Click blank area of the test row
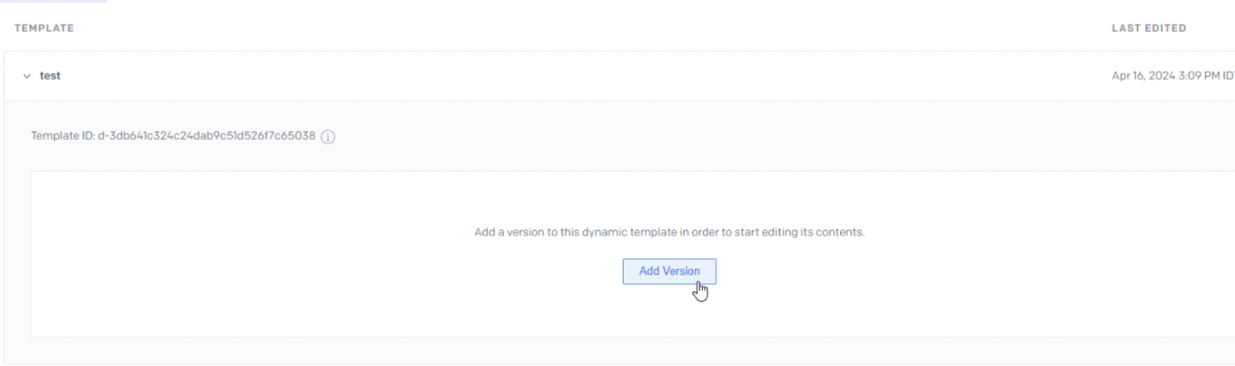This screenshot has width=1235, height=366. [x=572, y=77]
